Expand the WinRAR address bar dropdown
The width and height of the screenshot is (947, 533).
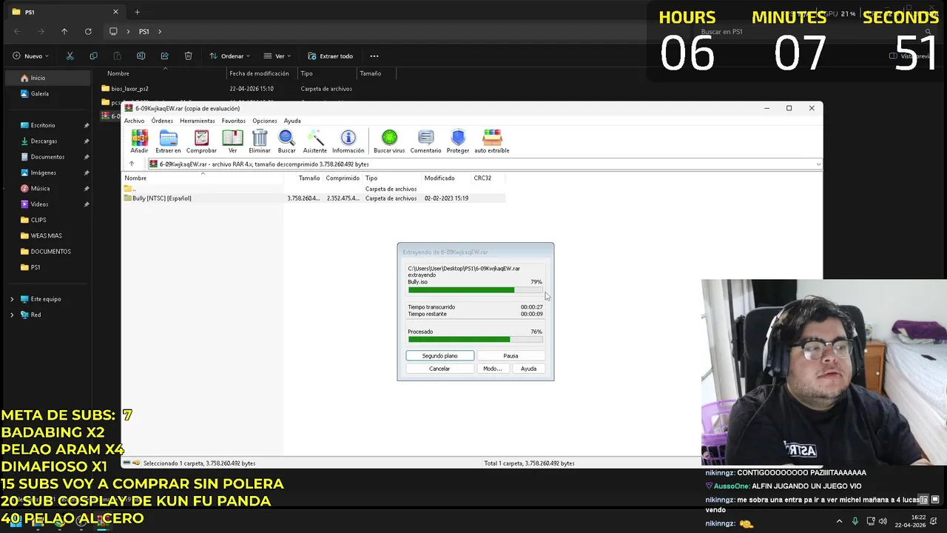click(818, 164)
